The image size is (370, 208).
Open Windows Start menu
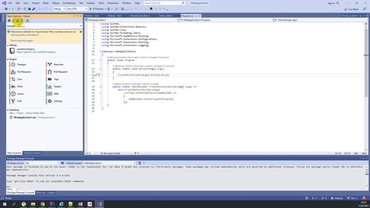5,204
